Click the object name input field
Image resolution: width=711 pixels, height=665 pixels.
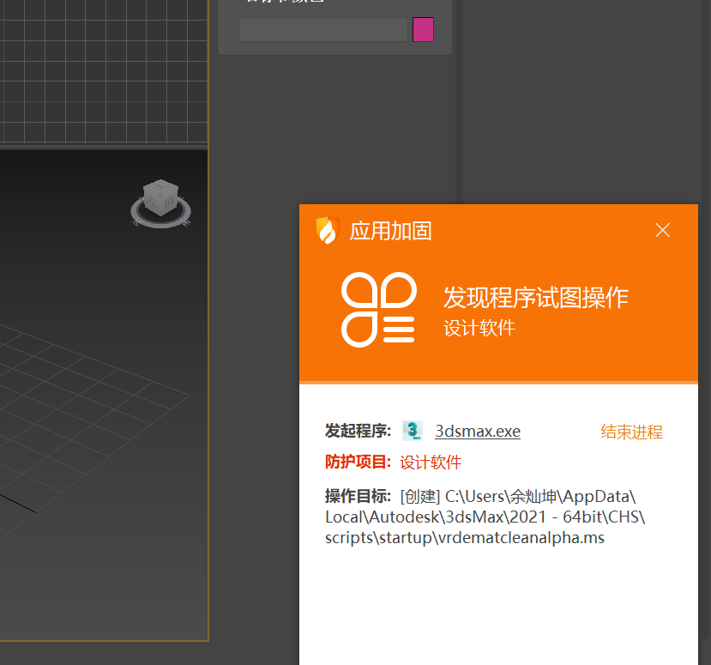tap(322, 30)
